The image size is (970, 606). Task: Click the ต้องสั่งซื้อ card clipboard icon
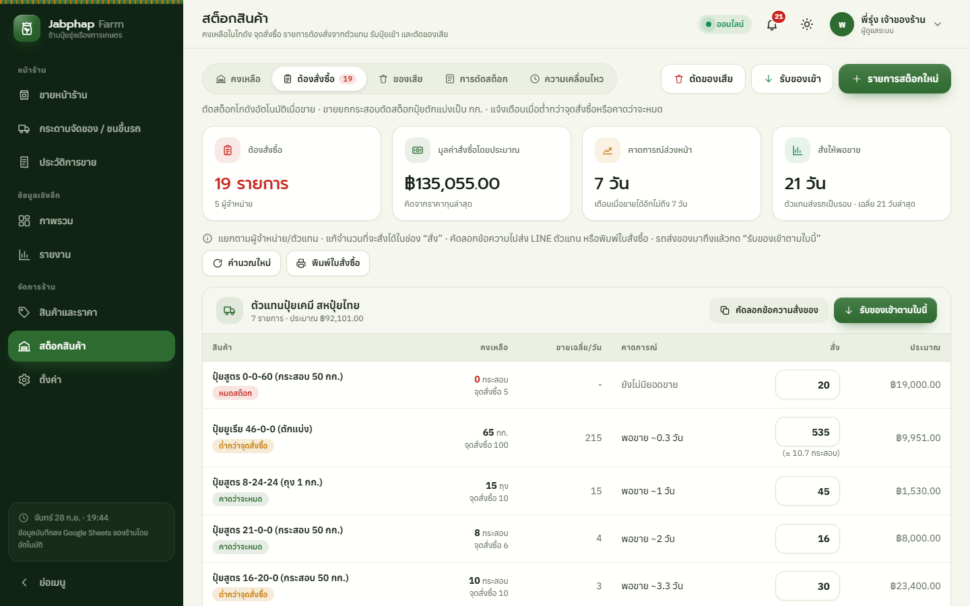[x=228, y=150]
